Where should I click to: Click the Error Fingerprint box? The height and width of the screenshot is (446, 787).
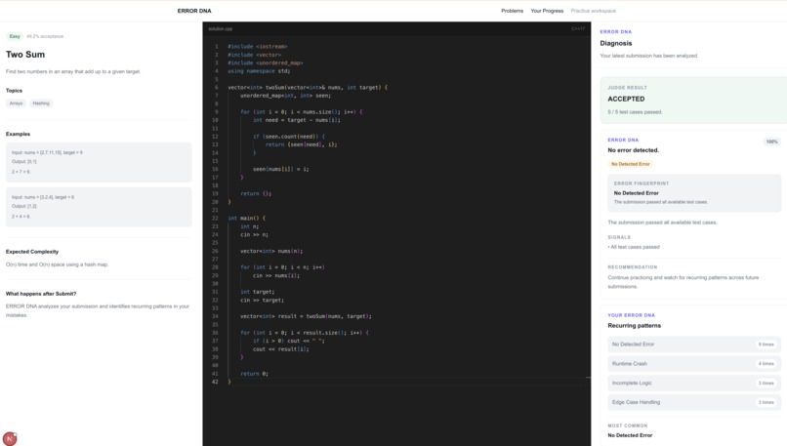[x=694, y=193]
